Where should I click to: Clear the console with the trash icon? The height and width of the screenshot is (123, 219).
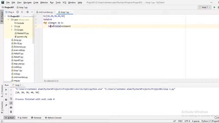click(x=11, y=112)
